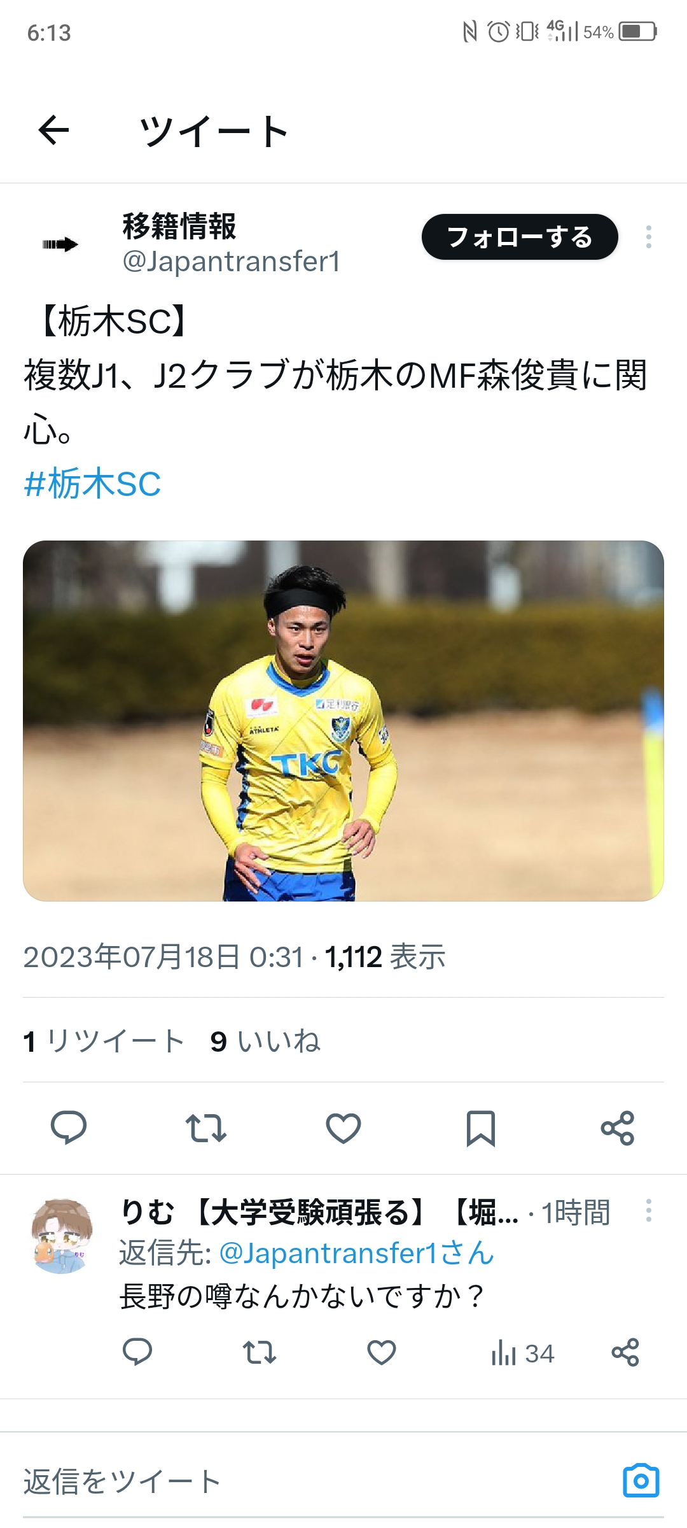Open the main tweet's three-dot menu

point(648,237)
